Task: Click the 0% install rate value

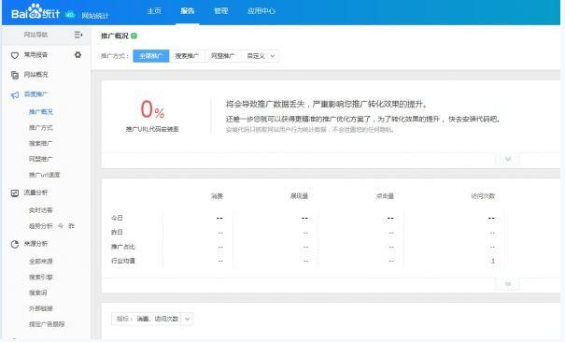Action: [152, 108]
